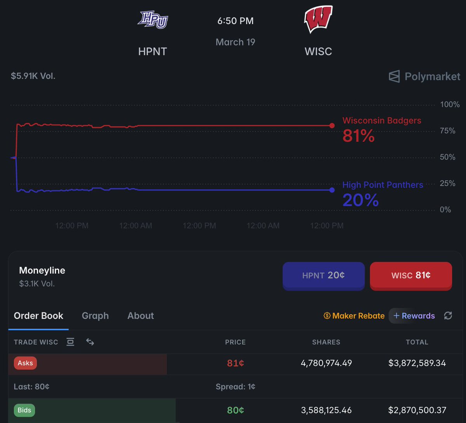466x423 pixels.
Task: Click the 6:50 PM game time
Action: pos(235,21)
